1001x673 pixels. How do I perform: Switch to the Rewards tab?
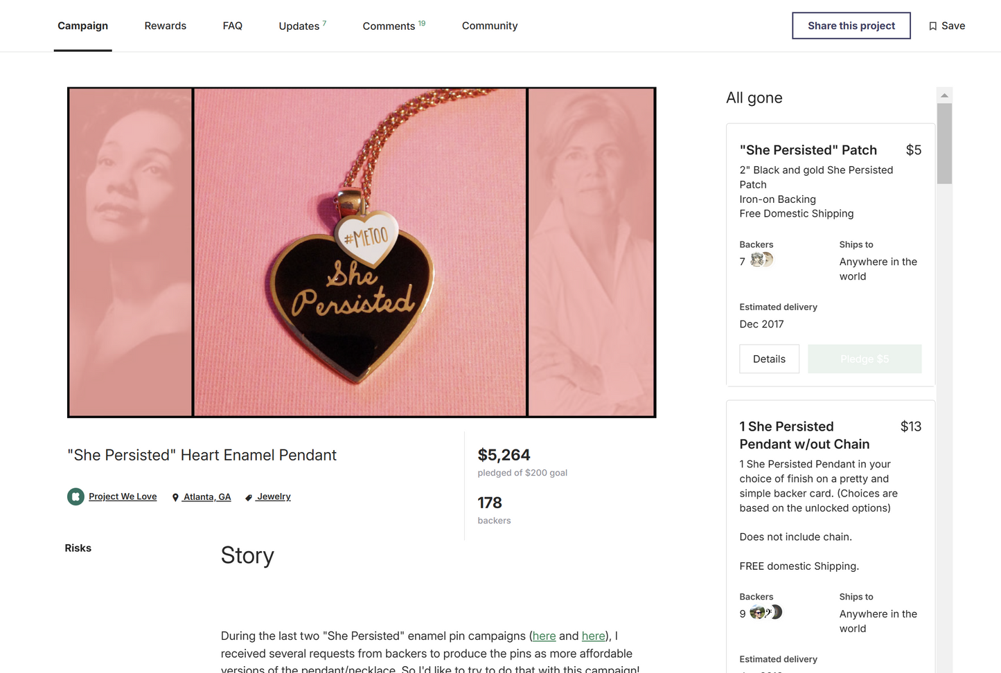[x=165, y=26]
